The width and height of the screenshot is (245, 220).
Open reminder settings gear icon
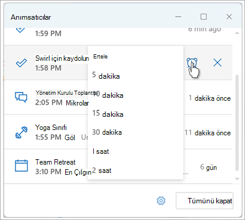pos(161,201)
